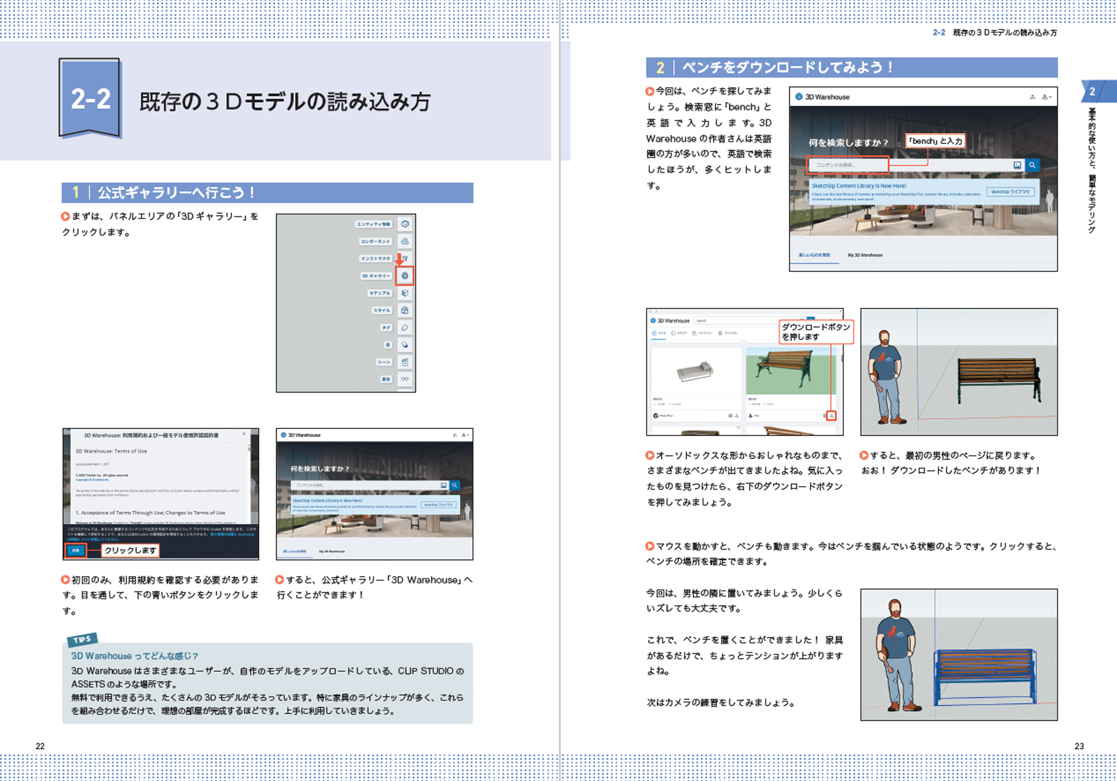Click the blue magnifier search button on page 23
The width and height of the screenshot is (1117, 781).
tap(1032, 165)
